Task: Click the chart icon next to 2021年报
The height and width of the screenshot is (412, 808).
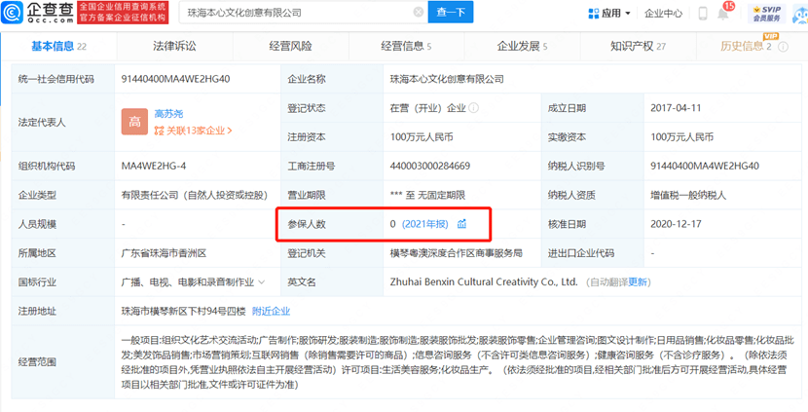Action: pyautogui.click(x=461, y=224)
